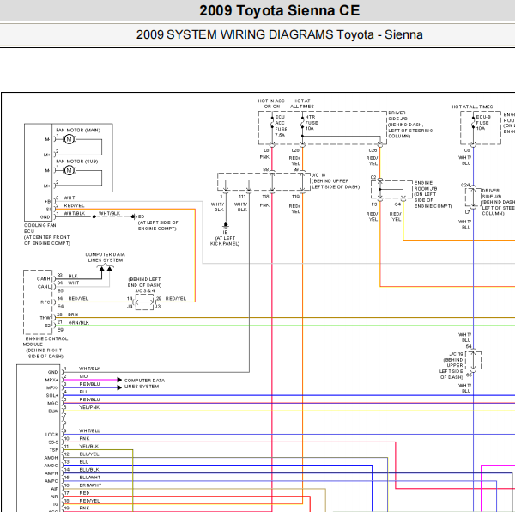Click the "TSP" pin label
Viewport: 515px width, 512px height.
click(54, 450)
